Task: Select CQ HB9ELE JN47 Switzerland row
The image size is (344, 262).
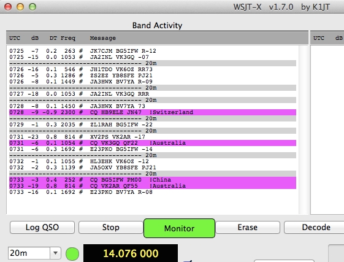Action: (153, 112)
